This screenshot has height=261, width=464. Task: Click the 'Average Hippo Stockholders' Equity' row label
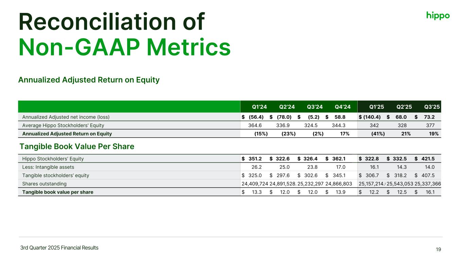[63, 125]
